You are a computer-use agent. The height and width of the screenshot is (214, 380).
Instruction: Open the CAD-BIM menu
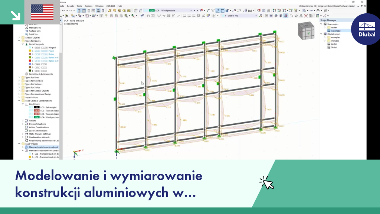point(111,6)
